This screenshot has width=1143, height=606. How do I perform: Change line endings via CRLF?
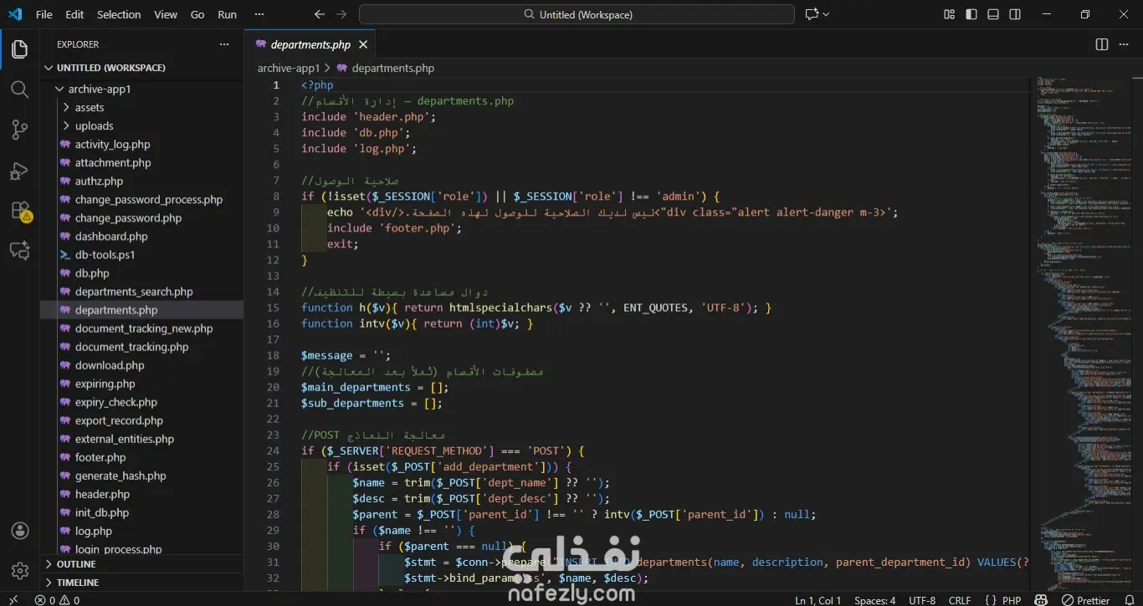(959, 599)
